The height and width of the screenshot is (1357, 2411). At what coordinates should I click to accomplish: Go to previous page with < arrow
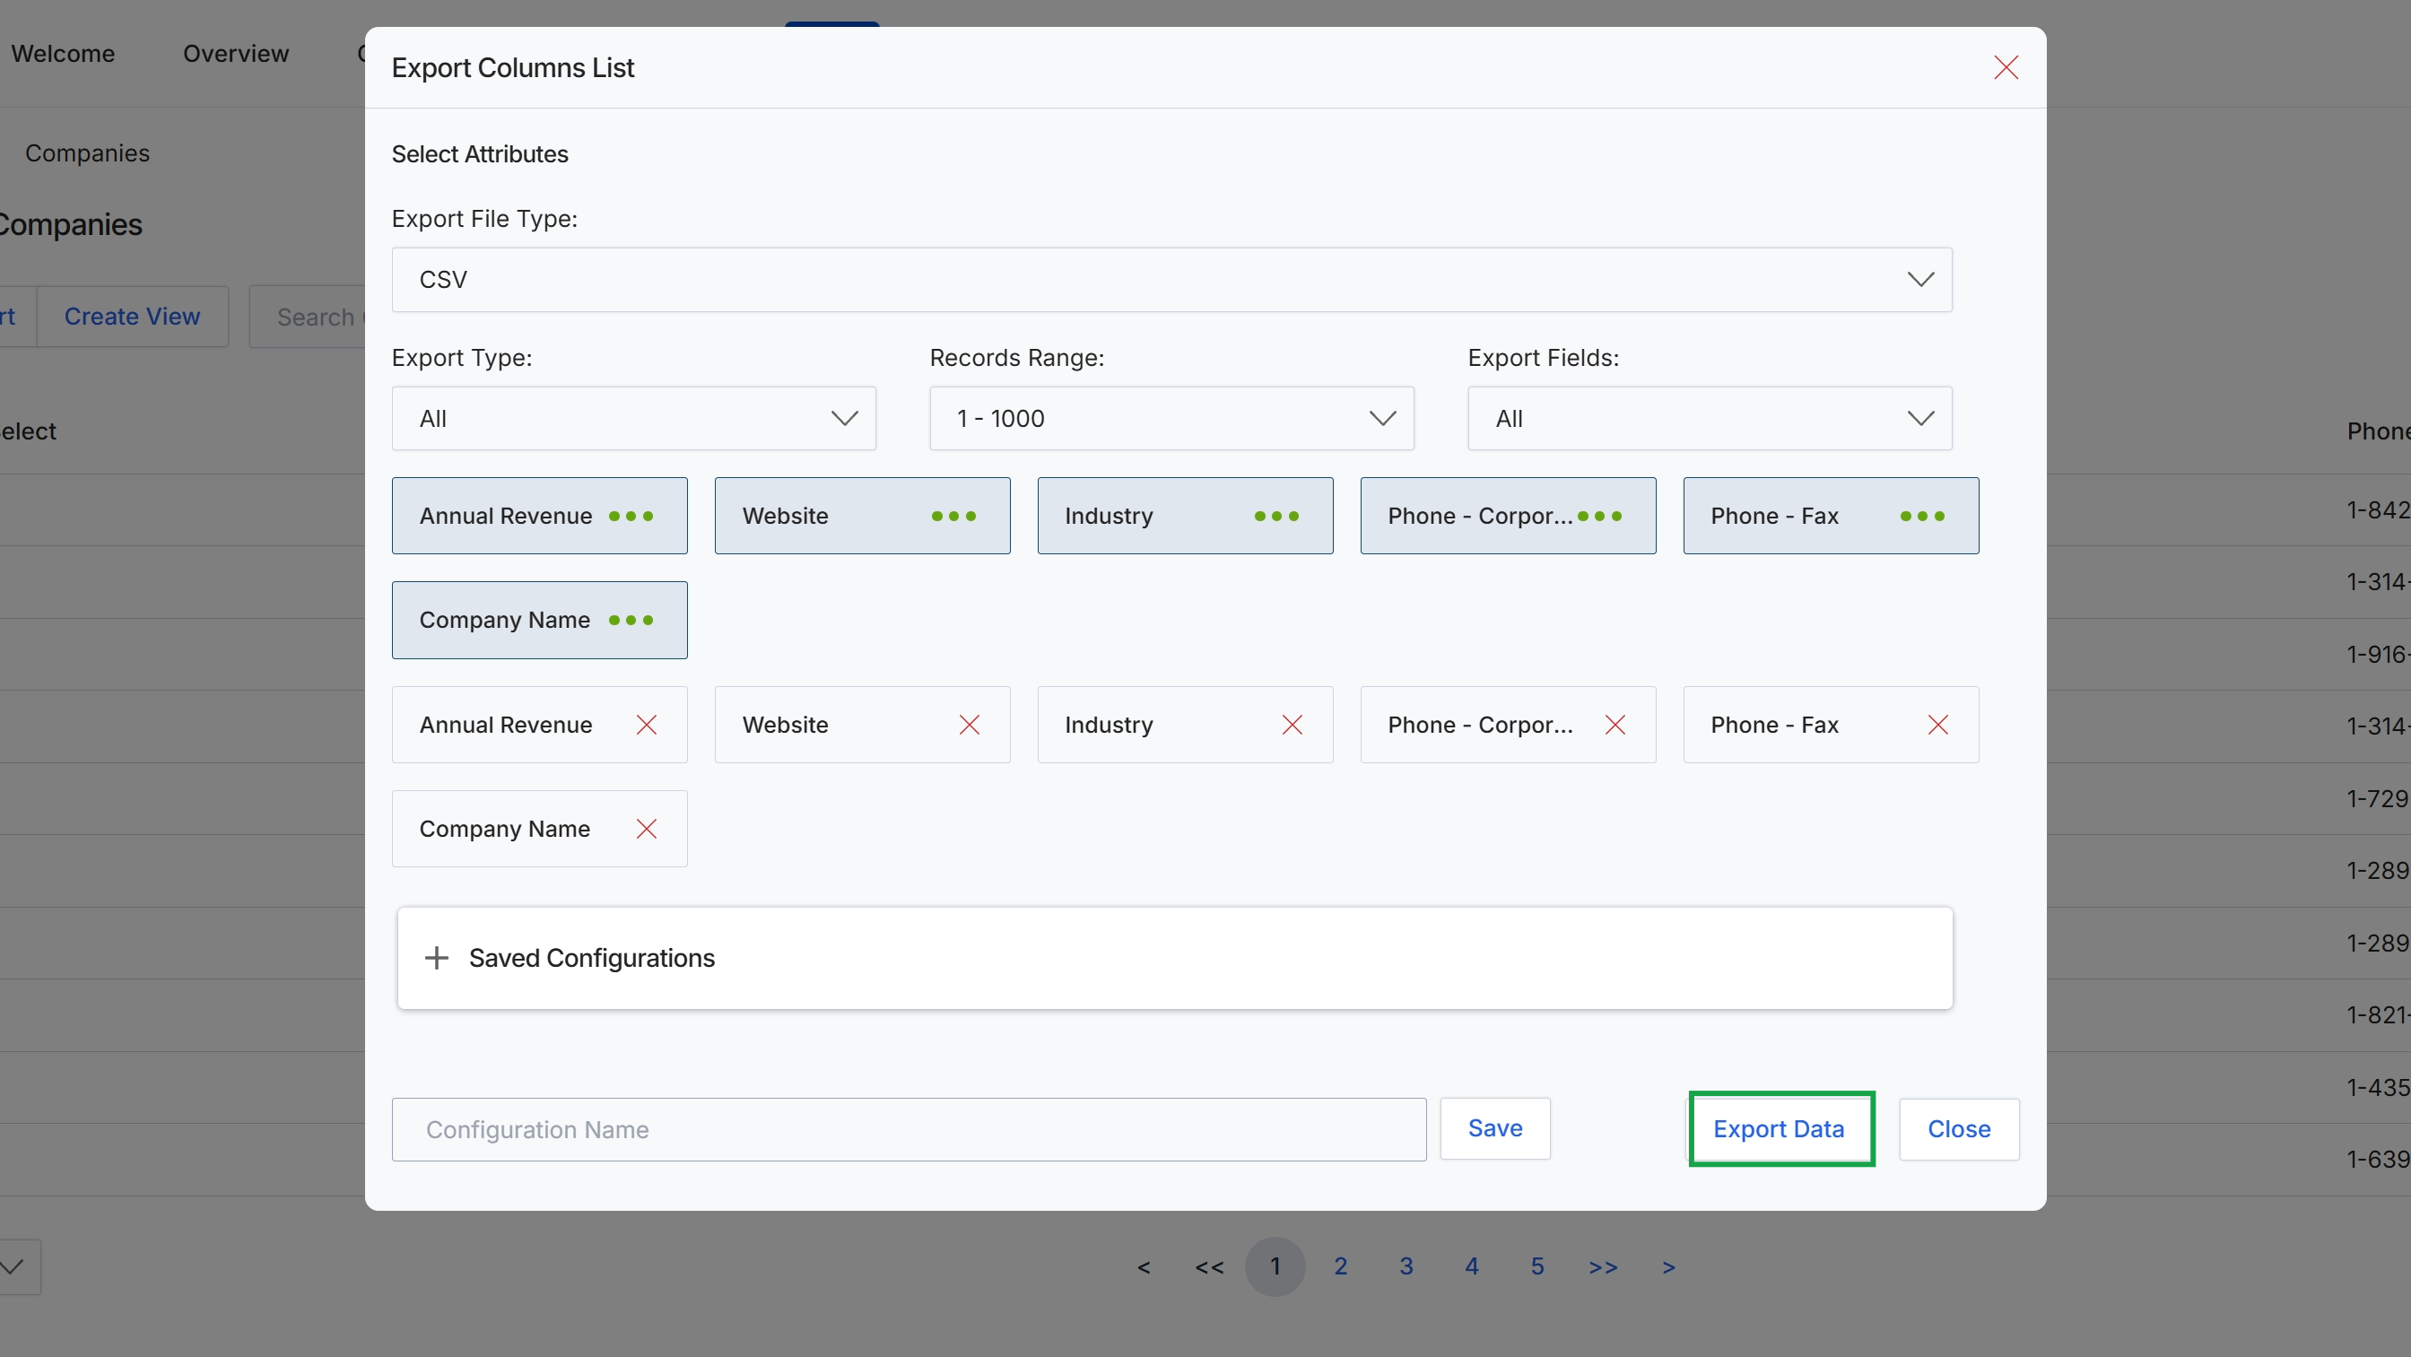(1144, 1267)
